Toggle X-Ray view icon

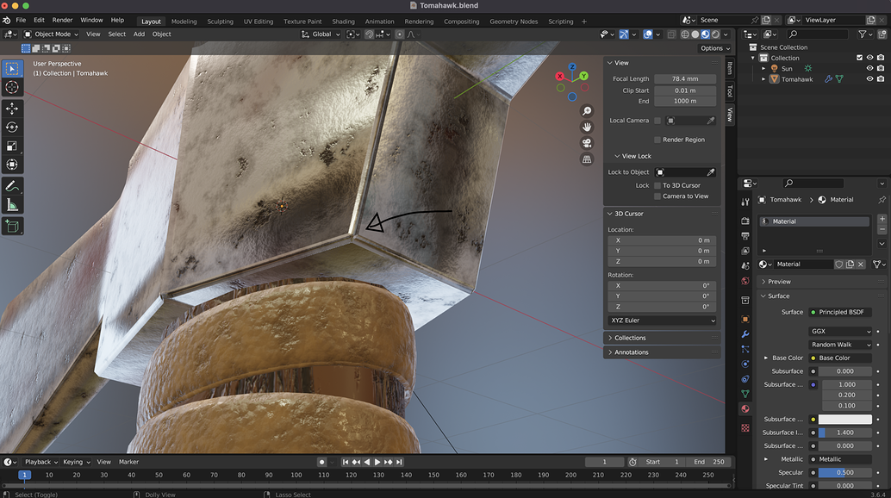[671, 34]
